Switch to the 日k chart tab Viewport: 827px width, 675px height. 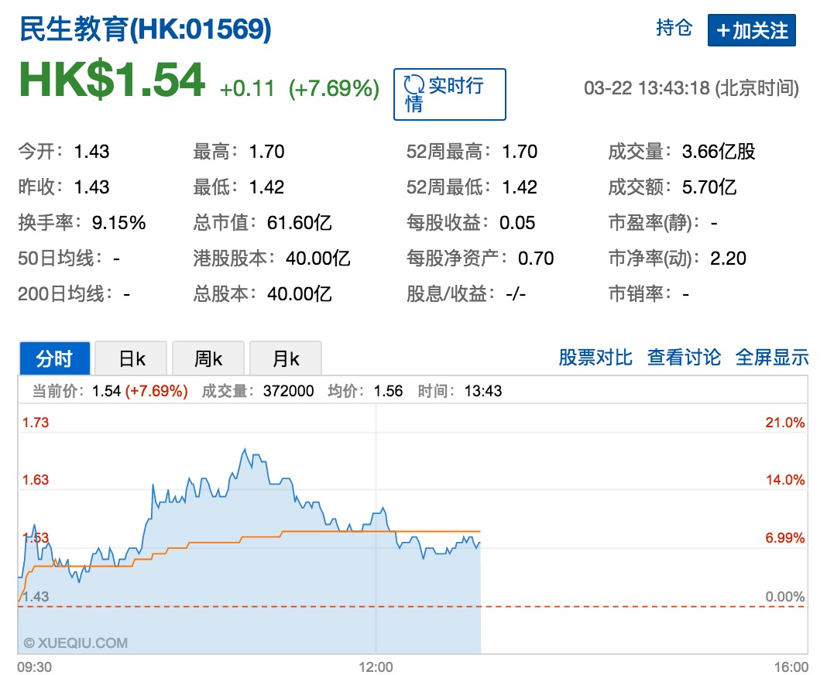[132, 358]
